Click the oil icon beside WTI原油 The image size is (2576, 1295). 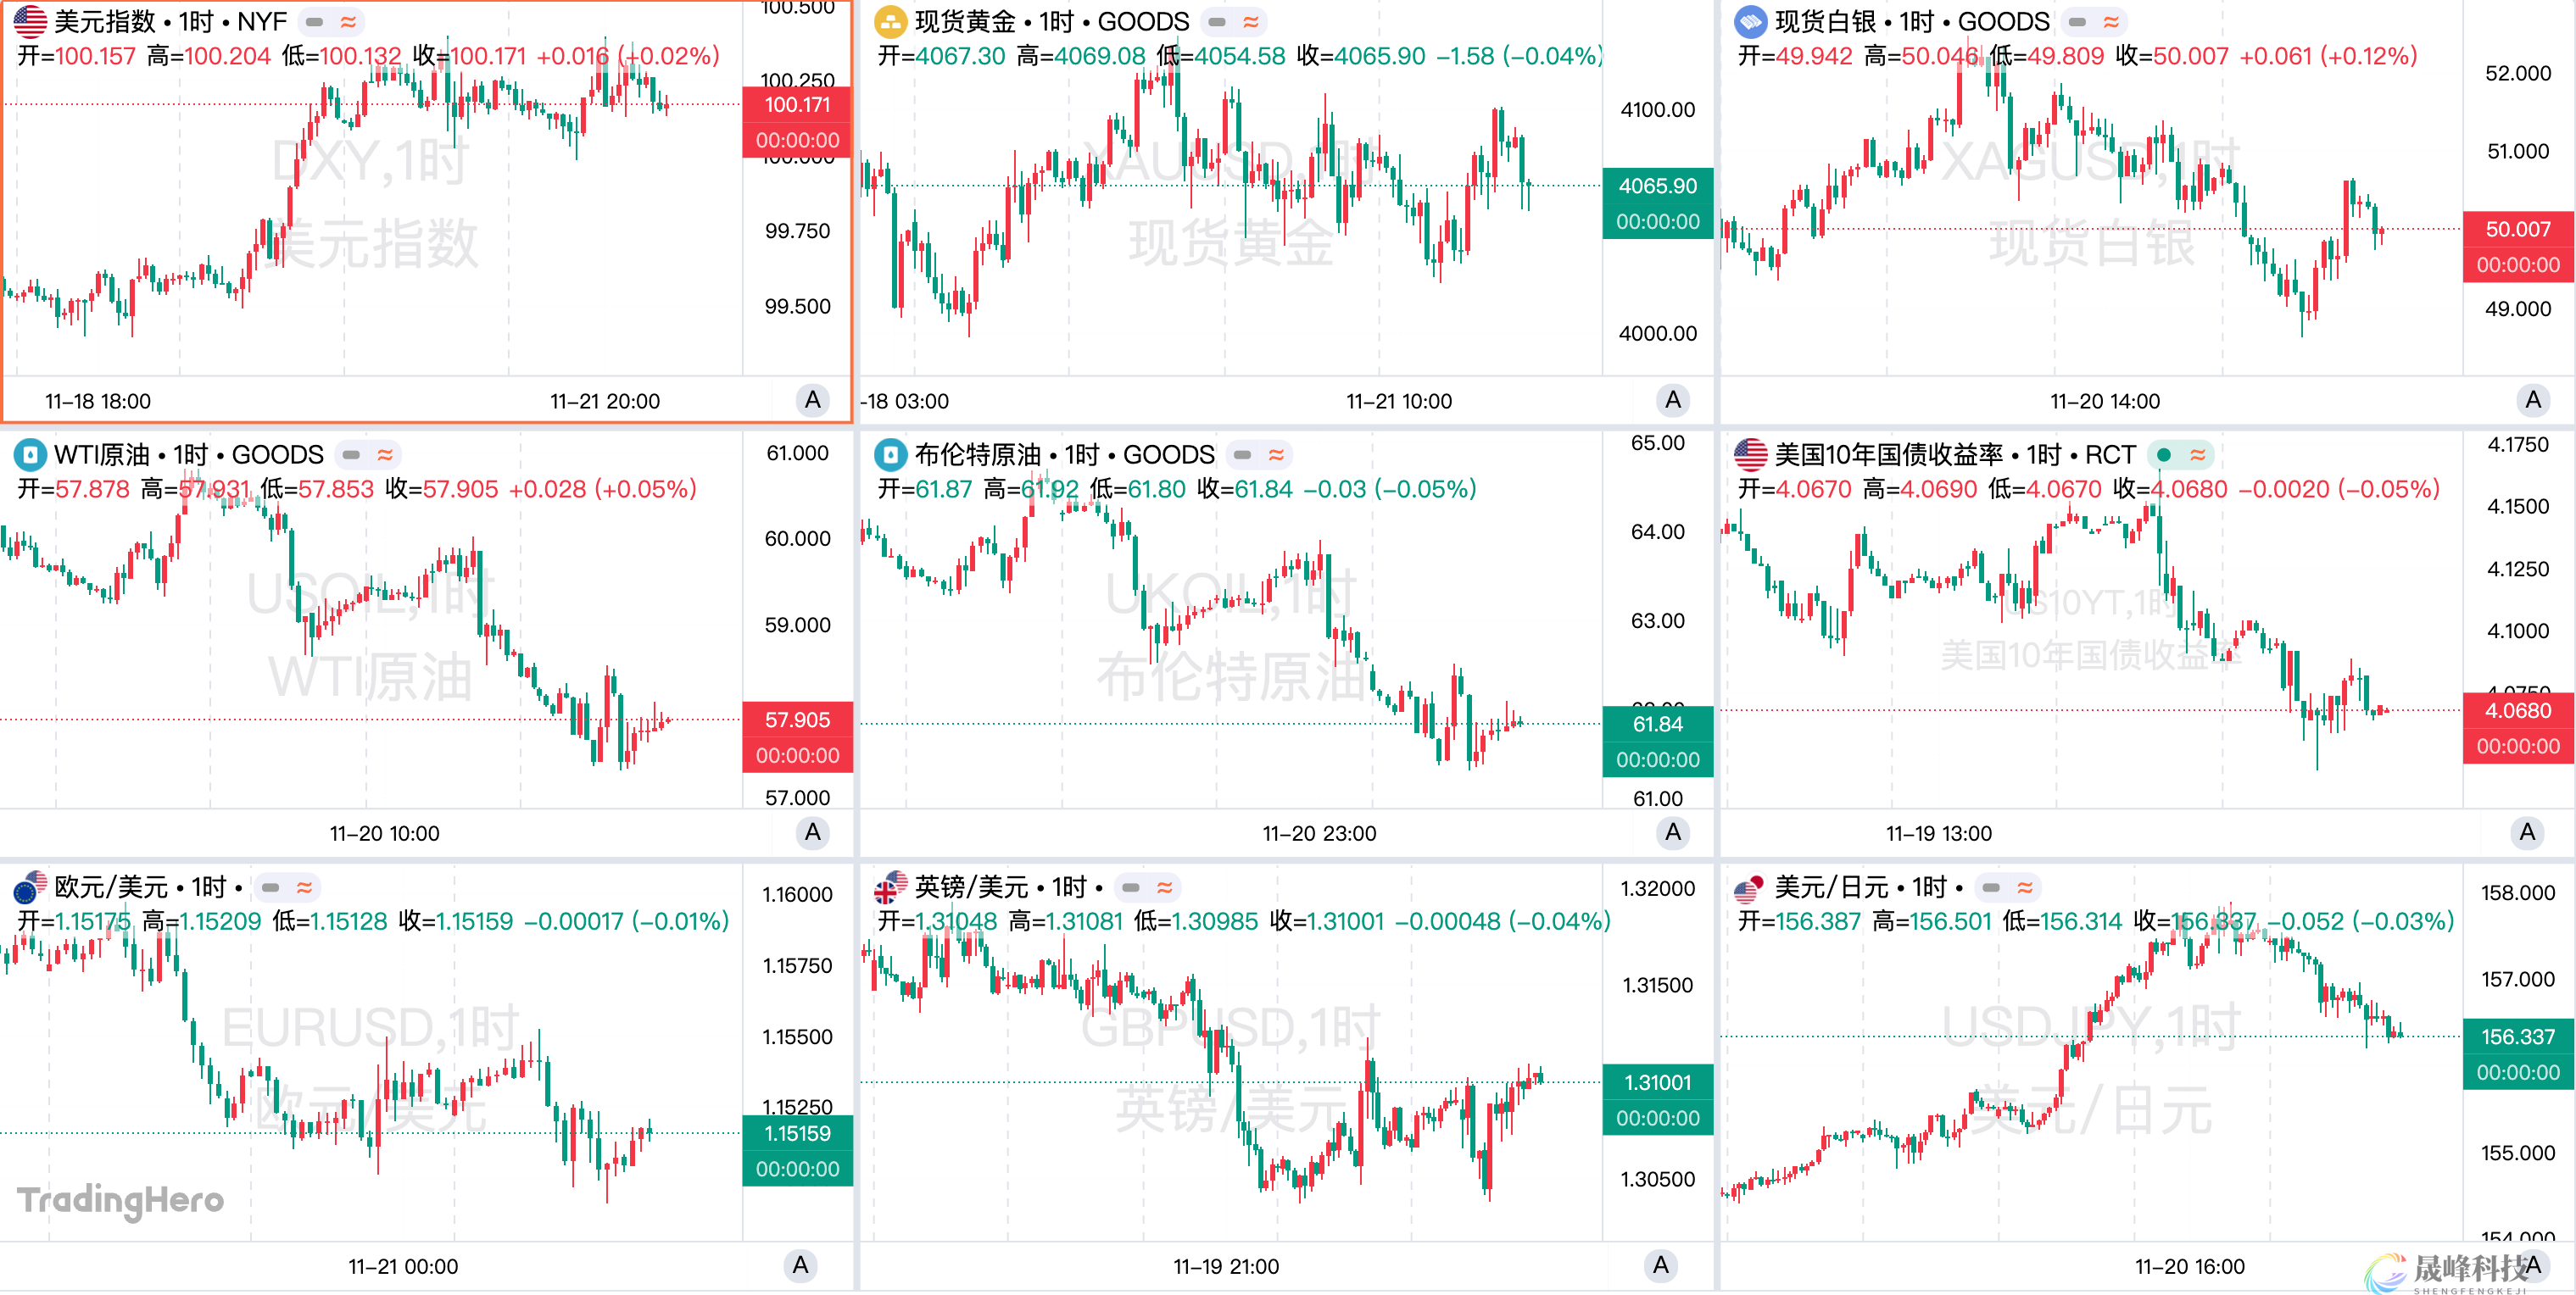click(x=30, y=454)
